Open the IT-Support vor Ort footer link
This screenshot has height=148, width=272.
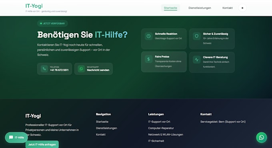159,122
